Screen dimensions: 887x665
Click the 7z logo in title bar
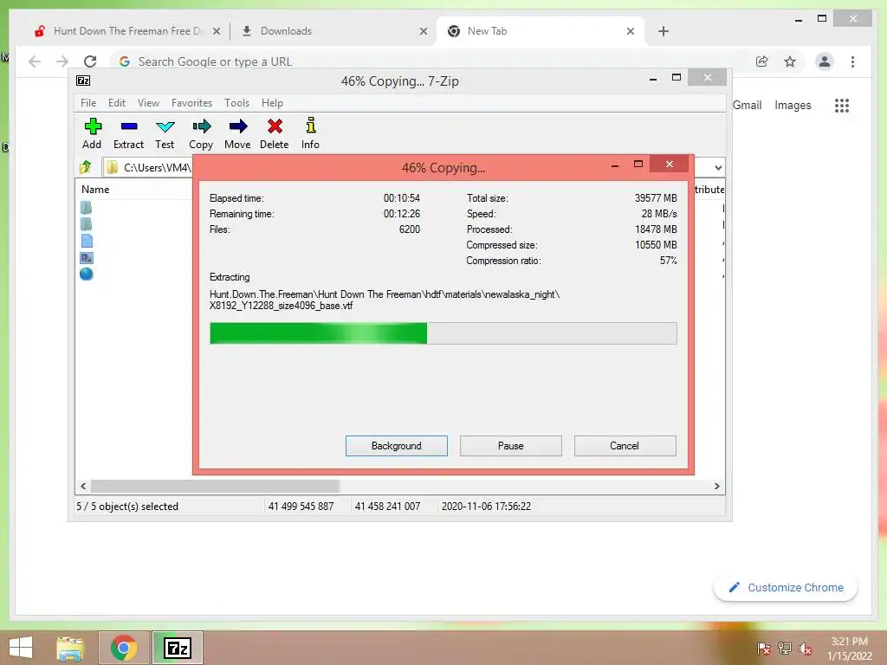pyautogui.click(x=83, y=81)
